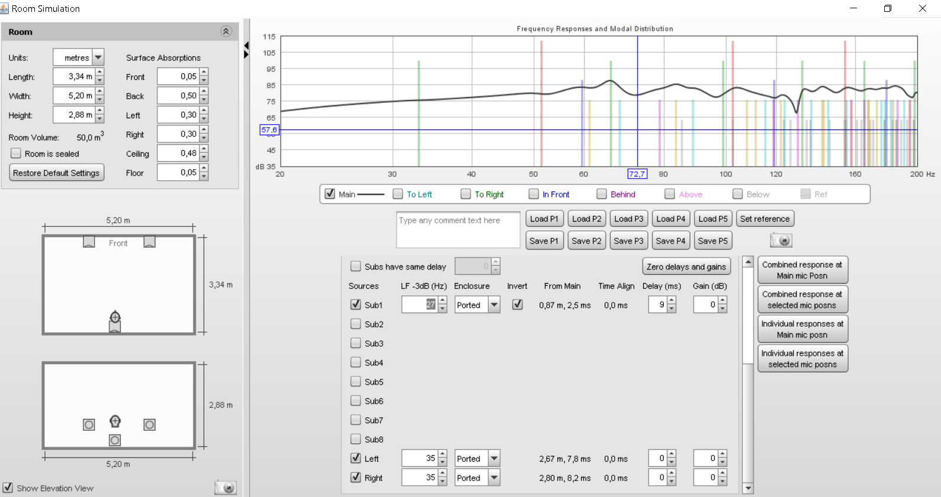
Task: Select the right front speaker icon in the plan view
Action: click(150, 242)
